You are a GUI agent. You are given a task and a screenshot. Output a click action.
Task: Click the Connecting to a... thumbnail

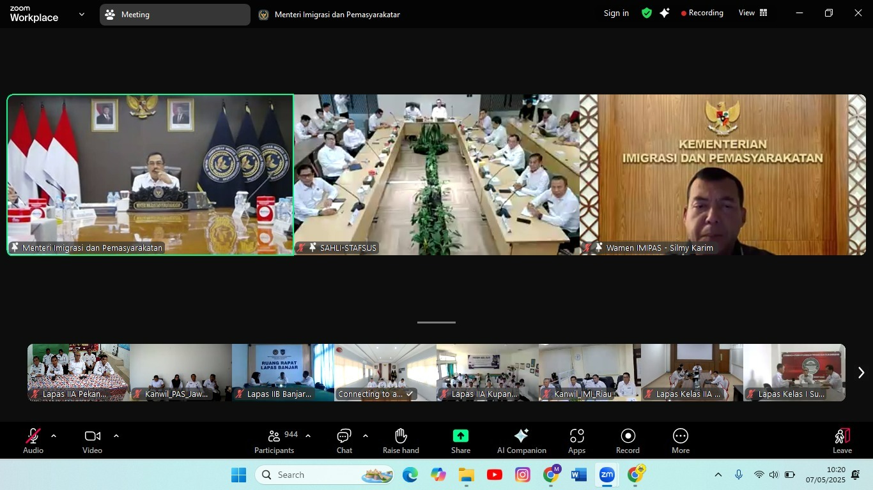coord(385,373)
